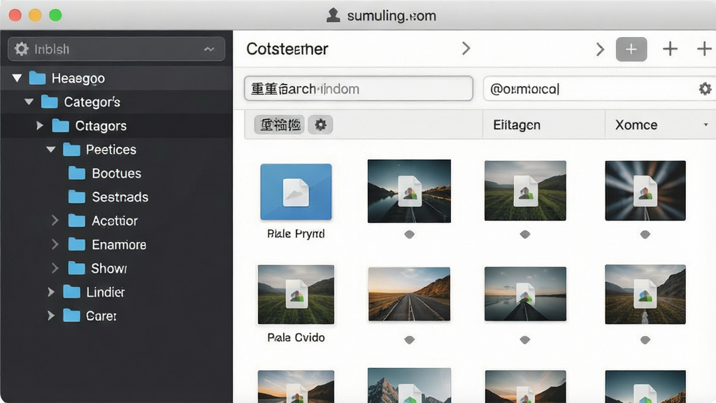716x403 pixels.
Task: Open the lake road night thumbnail
Action: pyautogui.click(x=409, y=191)
